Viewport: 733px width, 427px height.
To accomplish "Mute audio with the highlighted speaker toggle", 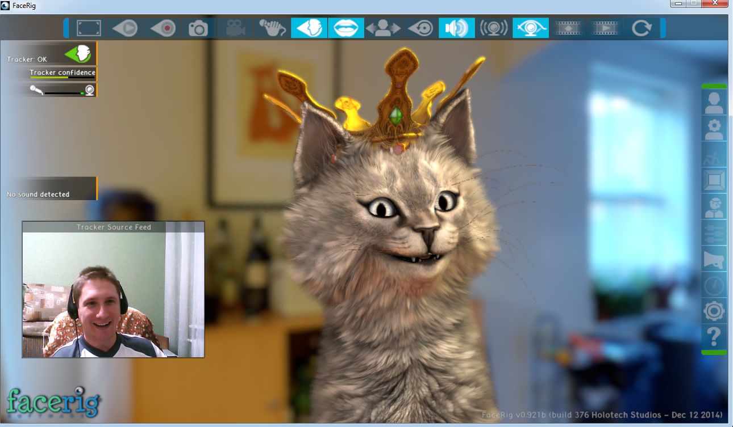I will tap(457, 27).
